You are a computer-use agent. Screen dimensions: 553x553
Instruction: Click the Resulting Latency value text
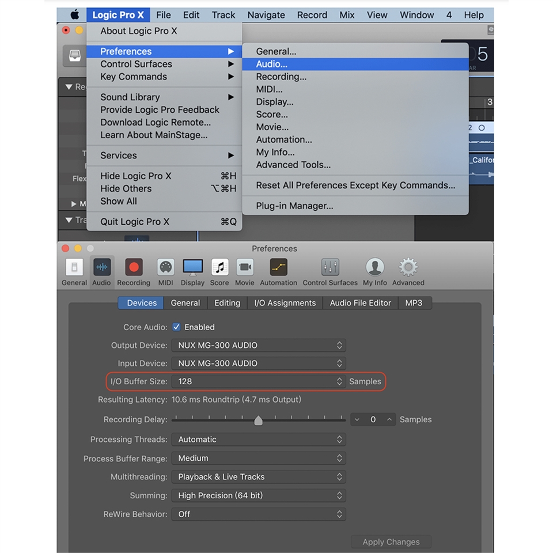coord(236,400)
